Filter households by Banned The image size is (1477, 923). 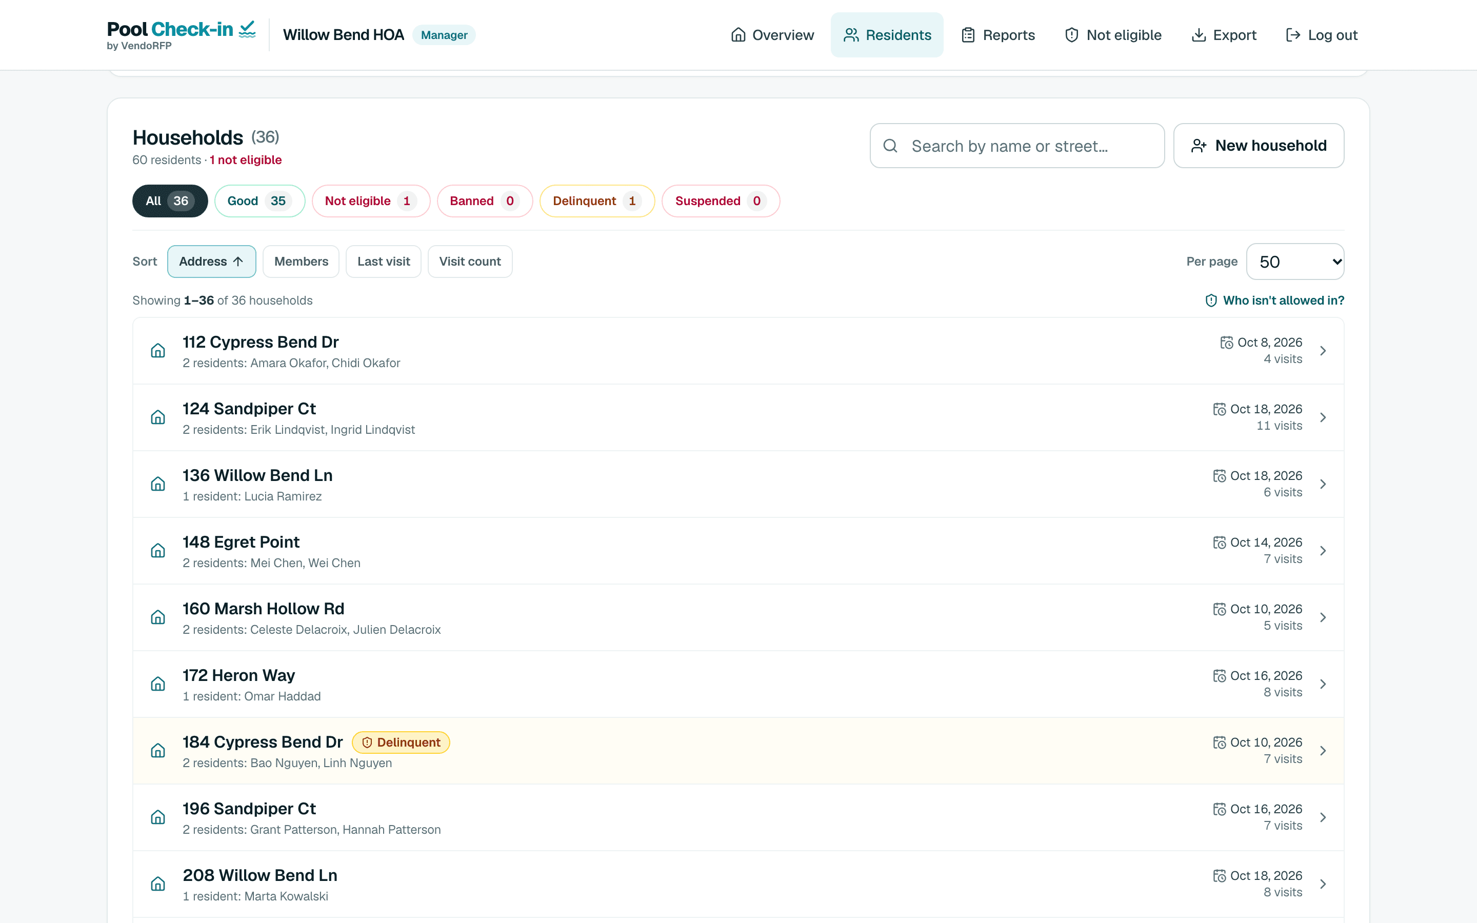click(485, 201)
